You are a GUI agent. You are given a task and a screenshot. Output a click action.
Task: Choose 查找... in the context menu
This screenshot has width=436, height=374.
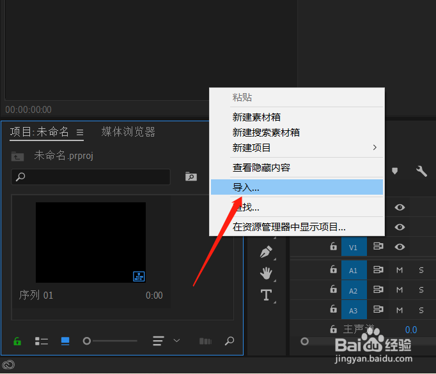point(297,207)
